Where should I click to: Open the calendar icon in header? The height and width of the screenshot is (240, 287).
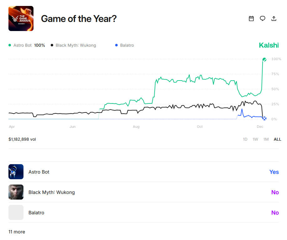tap(251, 18)
